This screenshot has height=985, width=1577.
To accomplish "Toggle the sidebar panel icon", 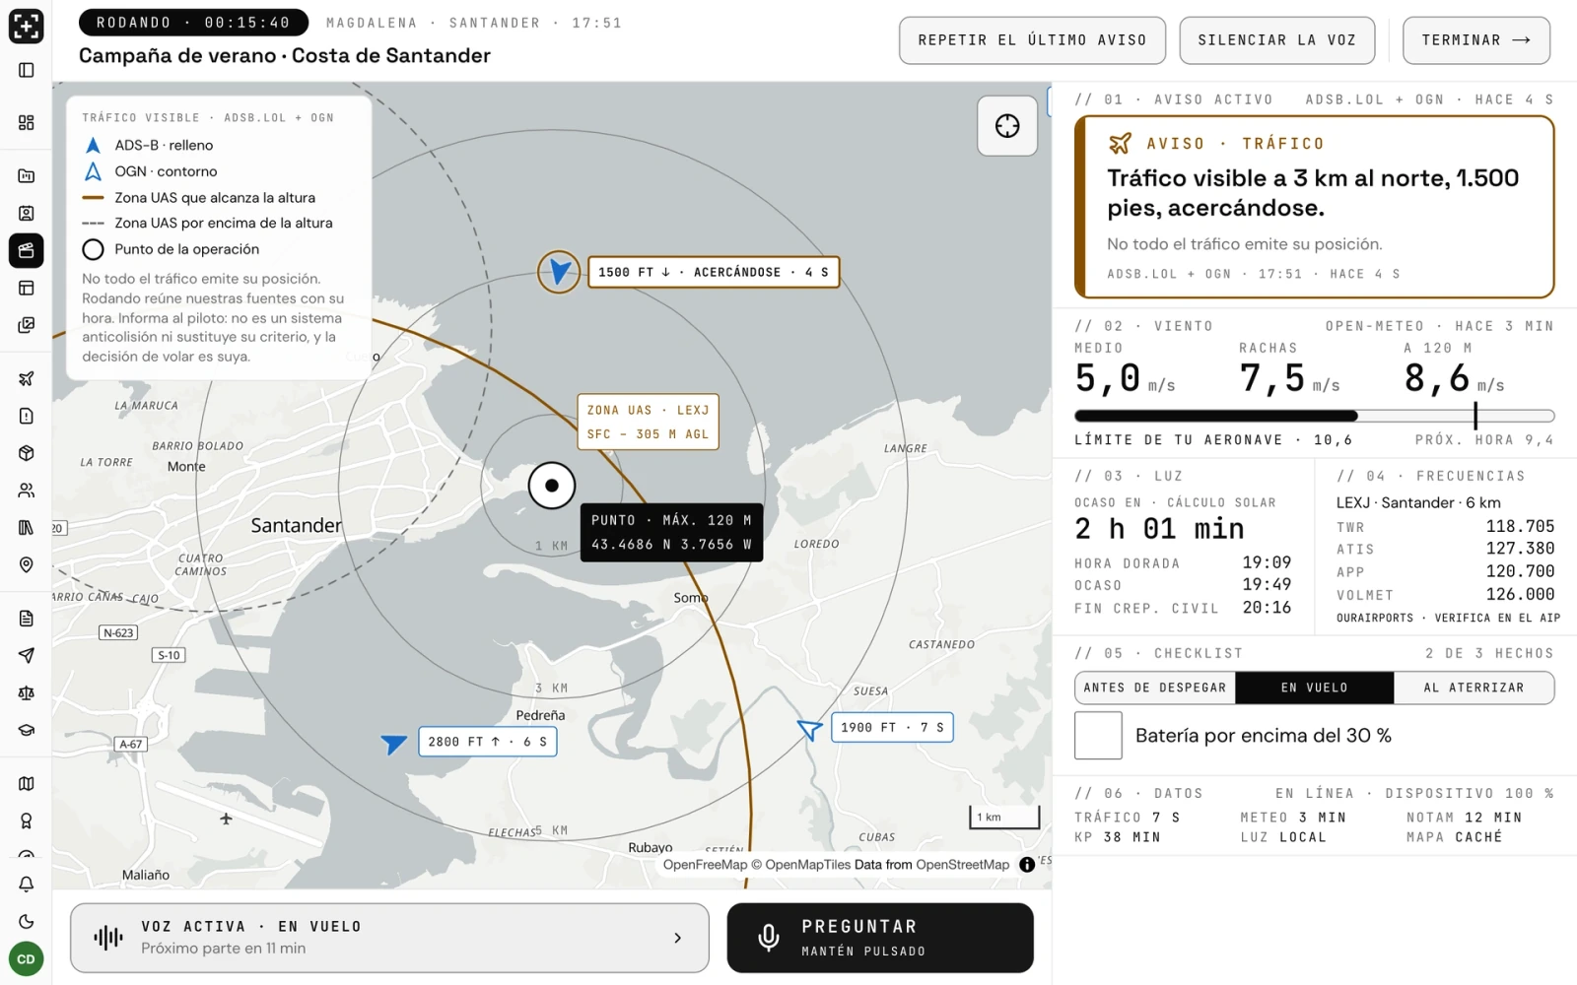I will (26, 70).
